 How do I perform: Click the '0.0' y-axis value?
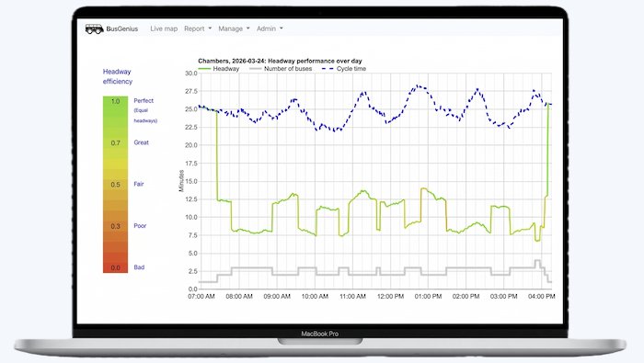pyautogui.click(x=192, y=289)
